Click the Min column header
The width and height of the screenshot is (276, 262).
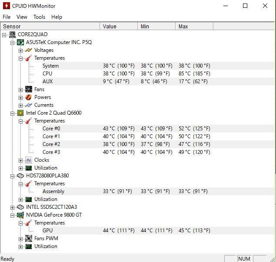tap(156, 27)
